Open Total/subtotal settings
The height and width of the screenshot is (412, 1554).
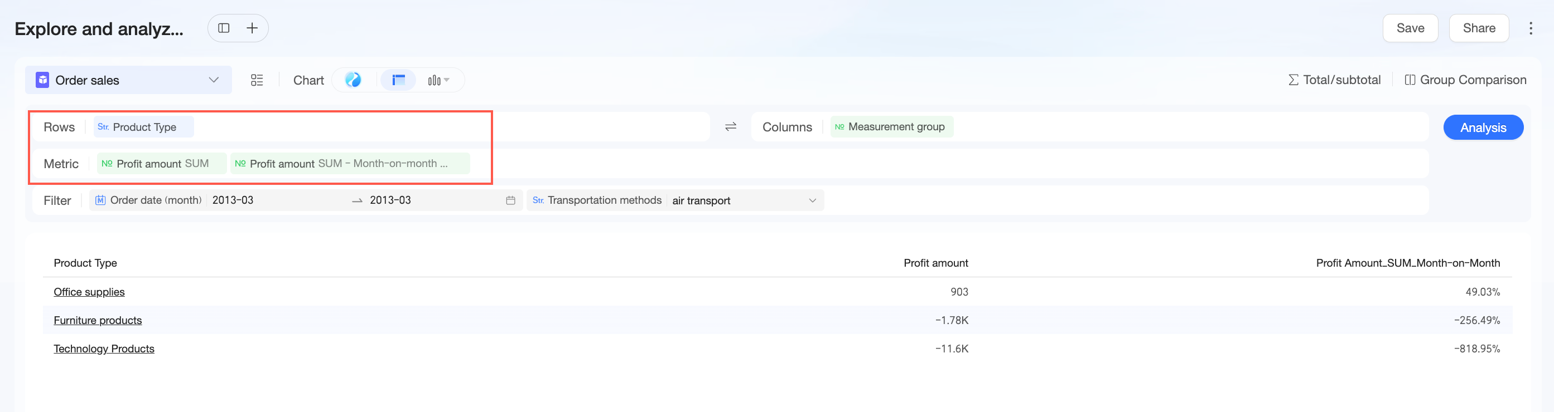[x=1334, y=80]
